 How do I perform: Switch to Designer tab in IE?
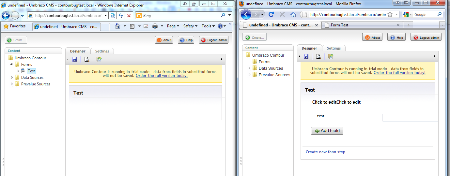pyautogui.click(x=78, y=51)
